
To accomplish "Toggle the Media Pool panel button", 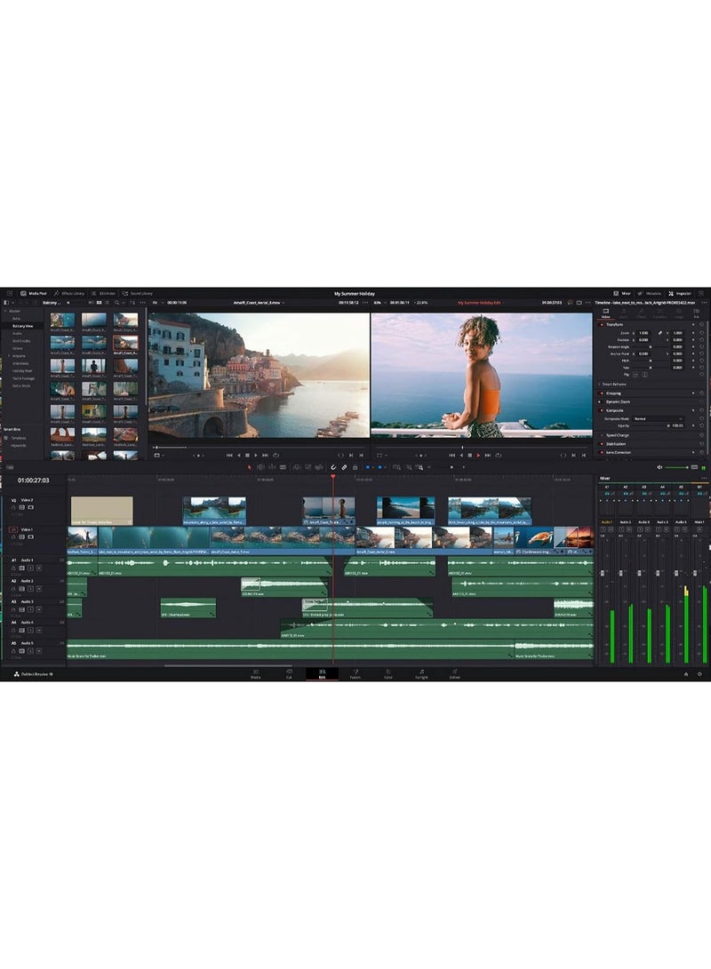I will [34, 294].
